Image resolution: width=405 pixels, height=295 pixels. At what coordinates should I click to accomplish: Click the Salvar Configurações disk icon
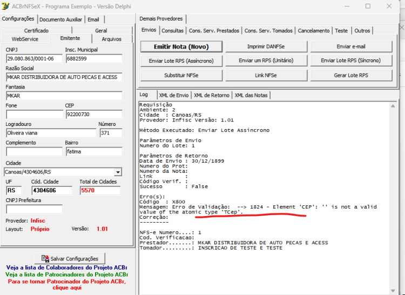pos(45,259)
